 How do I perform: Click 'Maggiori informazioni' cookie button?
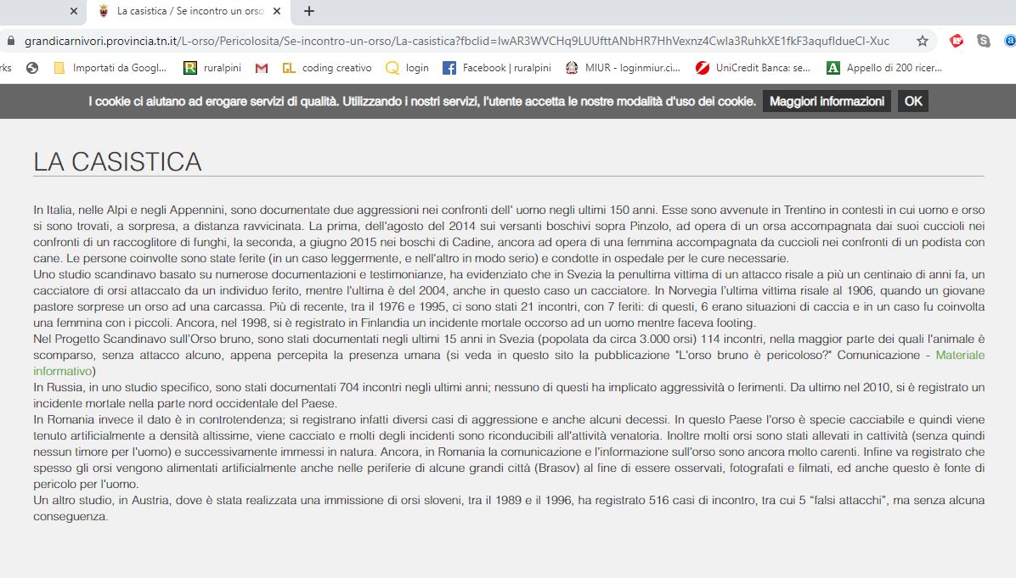(x=826, y=101)
